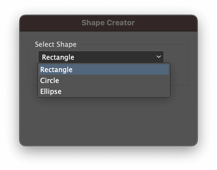The width and height of the screenshot is (217, 170).
Task: Click the word Circle in the popup list
Action: tap(50, 80)
